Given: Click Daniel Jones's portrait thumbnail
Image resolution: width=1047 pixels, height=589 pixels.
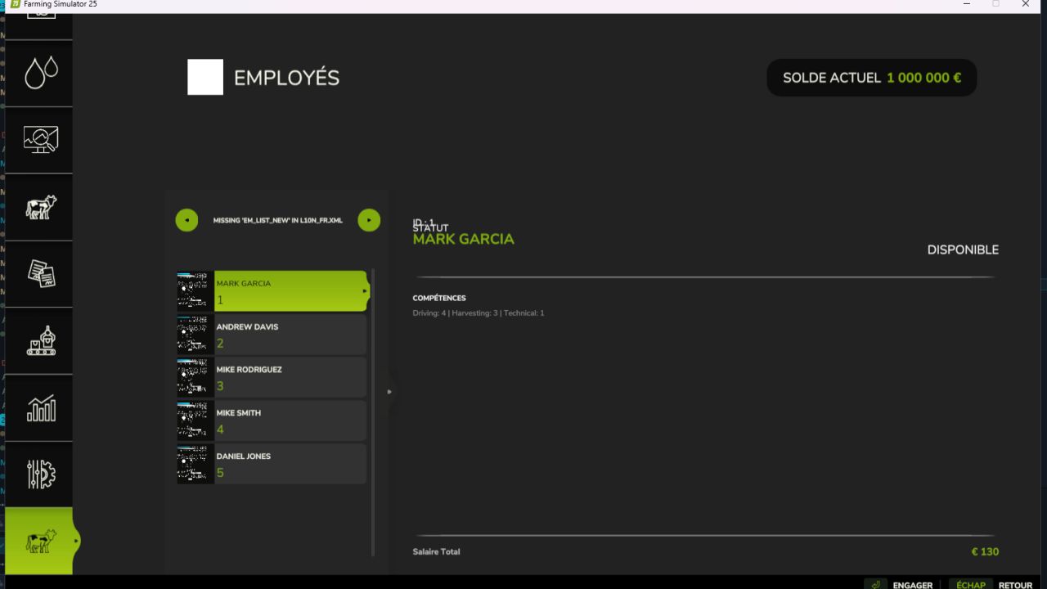Looking at the screenshot, I should coord(195,464).
